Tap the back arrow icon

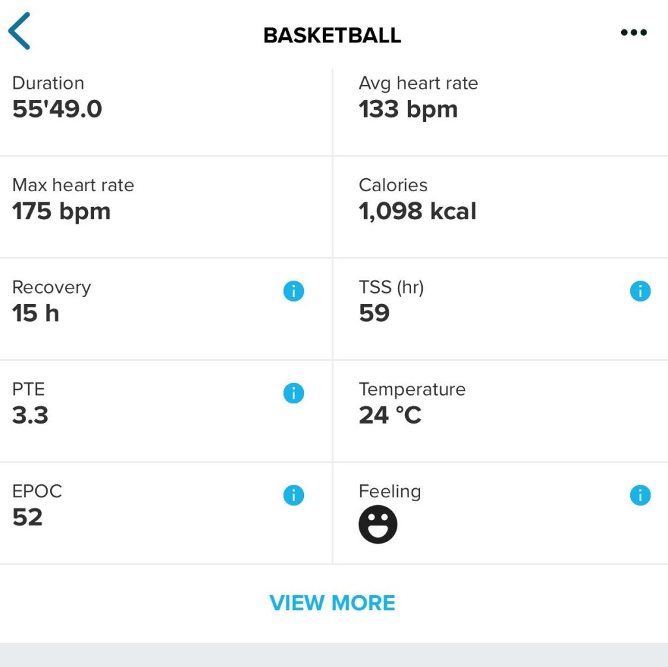coord(20,33)
